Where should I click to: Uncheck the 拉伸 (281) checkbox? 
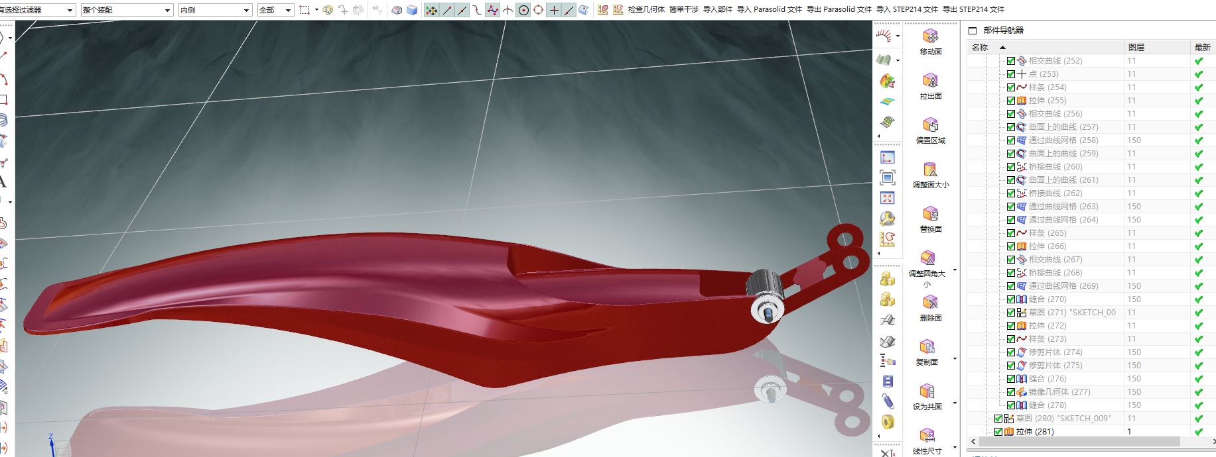(x=998, y=431)
